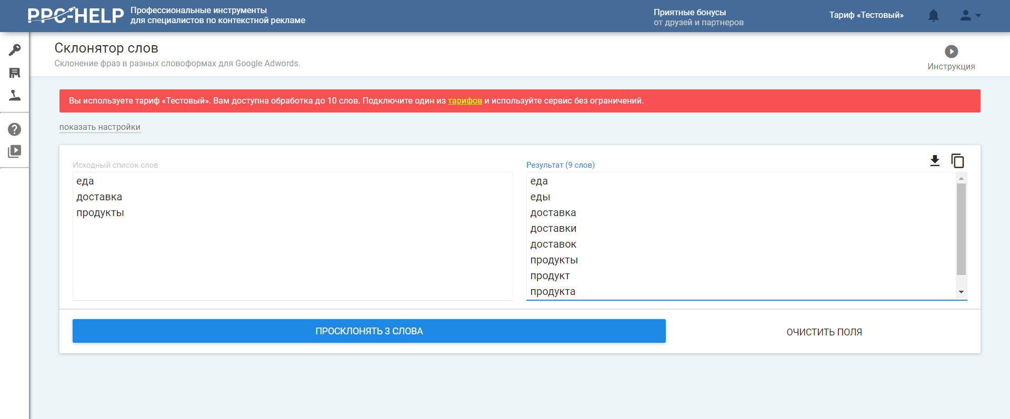Focus the source word list input field

tap(293, 236)
